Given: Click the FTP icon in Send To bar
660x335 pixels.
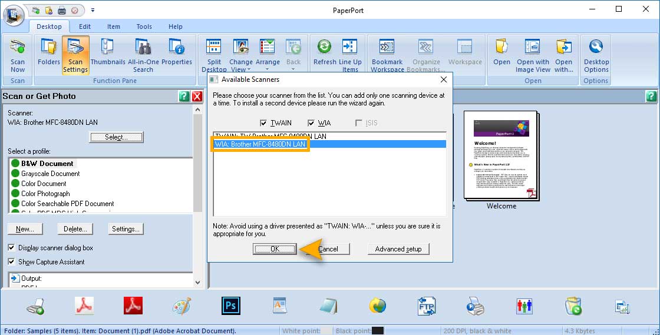Looking at the screenshot, I should (x=427, y=306).
